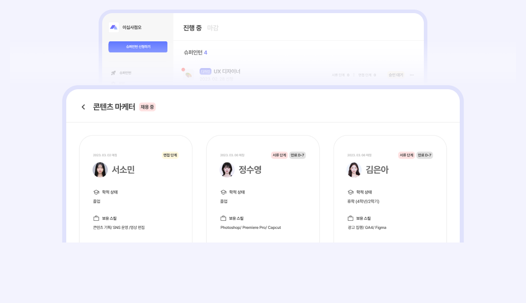The width and height of the screenshot is (526, 303).
Task: Click 졸업 status on 서소민 card
Action: pyautogui.click(x=97, y=201)
